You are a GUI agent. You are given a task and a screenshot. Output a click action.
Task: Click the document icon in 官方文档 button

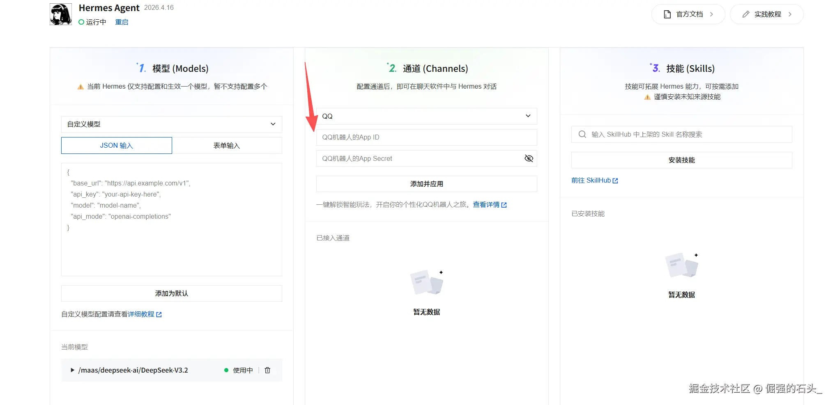667,14
